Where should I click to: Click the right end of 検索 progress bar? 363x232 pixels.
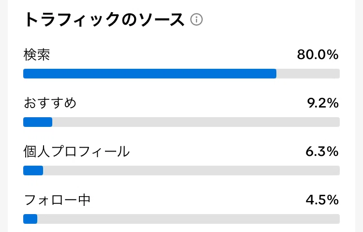coord(337,74)
